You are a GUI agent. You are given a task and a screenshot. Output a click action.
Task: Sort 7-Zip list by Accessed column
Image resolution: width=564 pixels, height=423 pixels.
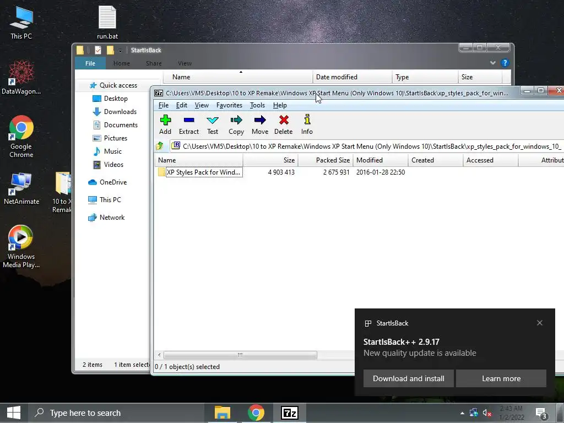pyautogui.click(x=491, y=160)
